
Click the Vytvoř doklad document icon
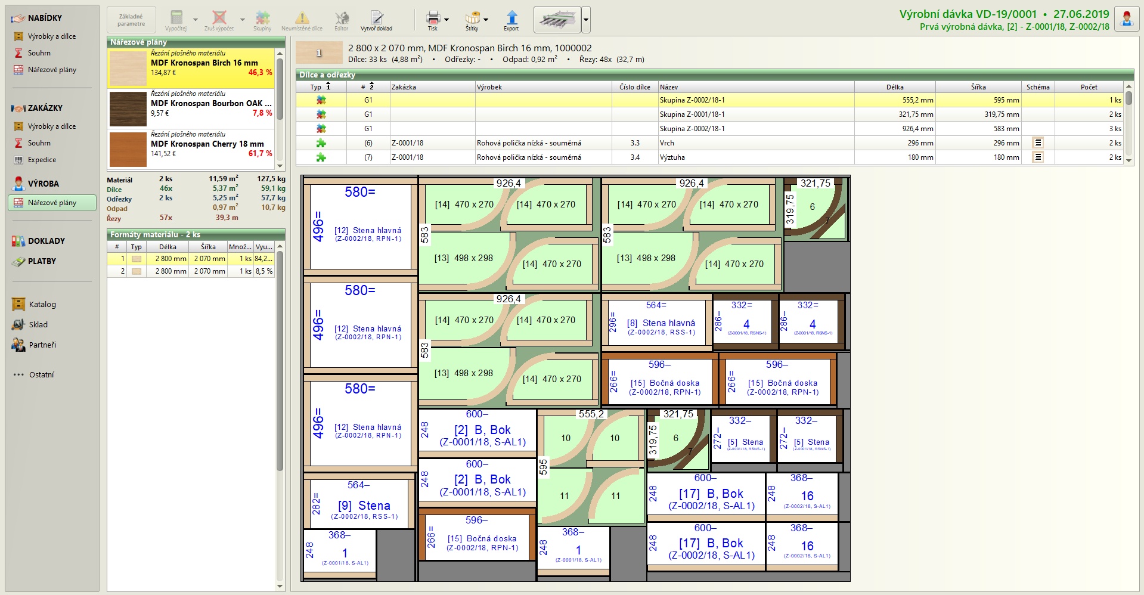(376, 18)
